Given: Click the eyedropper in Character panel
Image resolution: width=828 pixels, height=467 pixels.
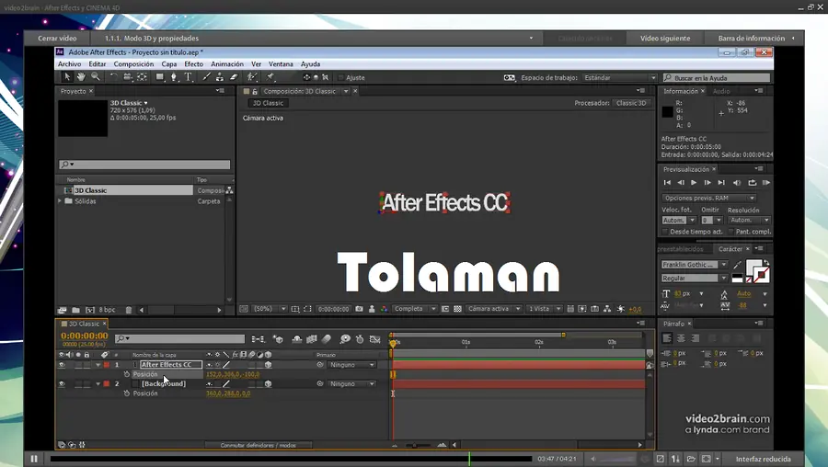Looking at the screenshot, I should coord(737,265).
